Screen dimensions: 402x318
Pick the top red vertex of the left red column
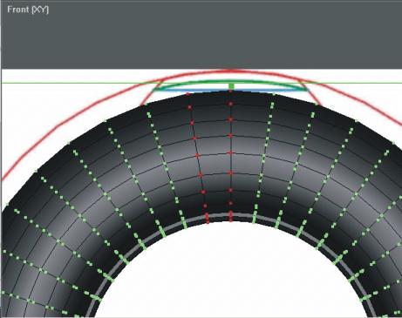point(188,94)
